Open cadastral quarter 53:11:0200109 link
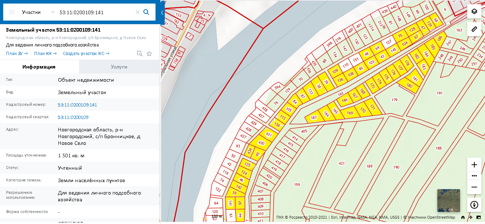 (73, 117)
